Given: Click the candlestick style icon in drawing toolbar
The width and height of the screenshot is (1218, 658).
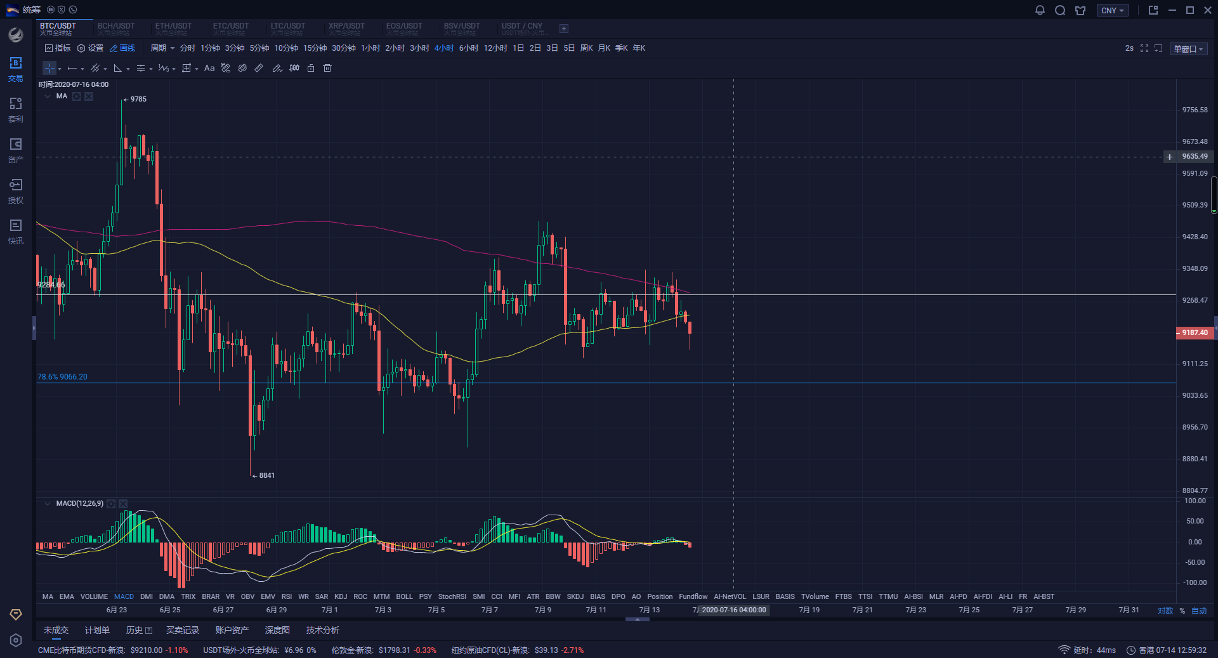Looking at the screenshot, I should (294, 68).
